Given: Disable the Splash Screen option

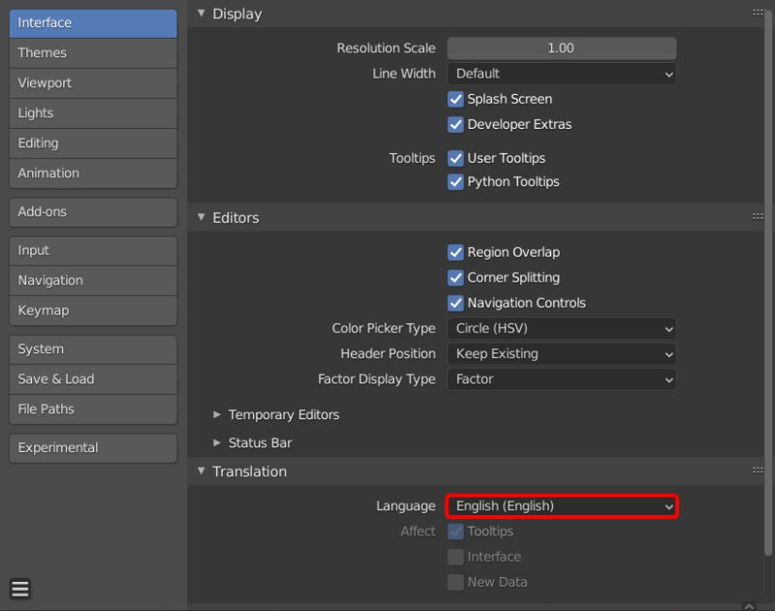Looking at the screenshot, I should pyautogui.click(x=454, y=99).
